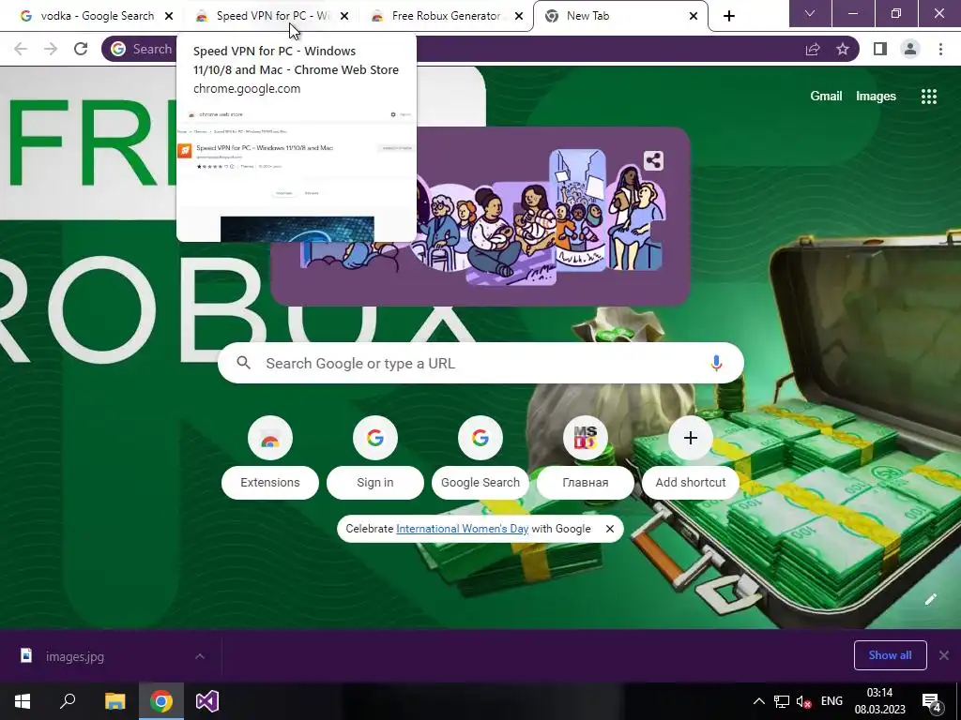Open Google Images link

[876, 97]
